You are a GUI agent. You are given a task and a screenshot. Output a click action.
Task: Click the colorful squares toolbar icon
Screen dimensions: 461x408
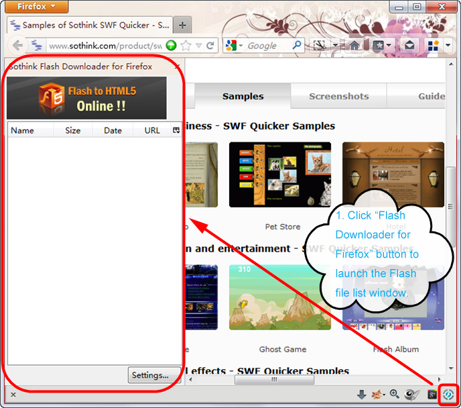(x=433, y=46)
